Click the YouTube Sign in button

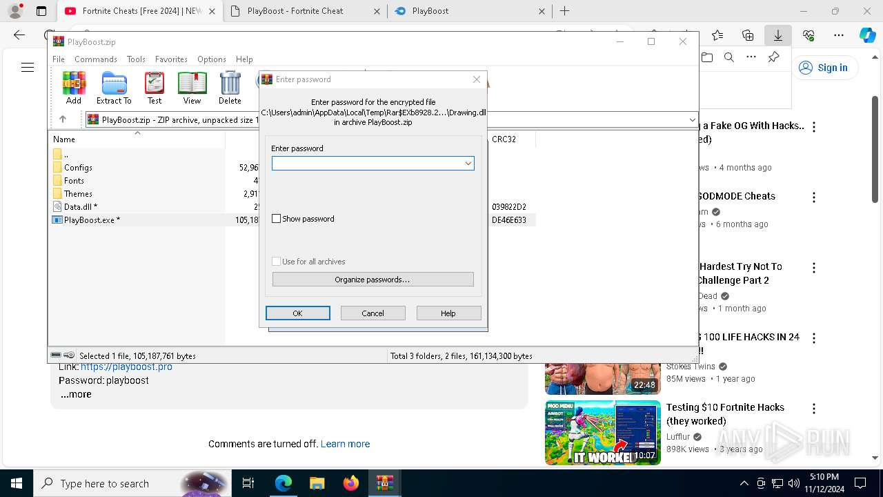pos(825,68)
